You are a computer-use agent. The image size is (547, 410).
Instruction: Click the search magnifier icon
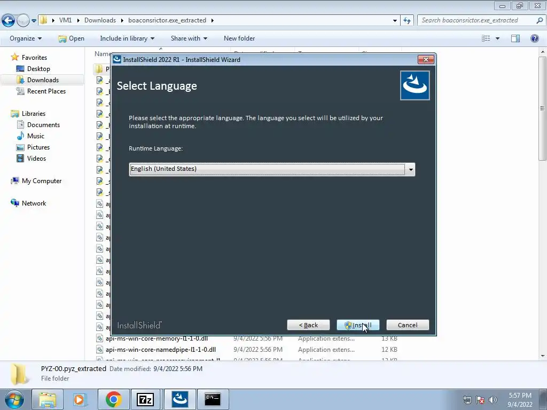[x=540, y=20]
